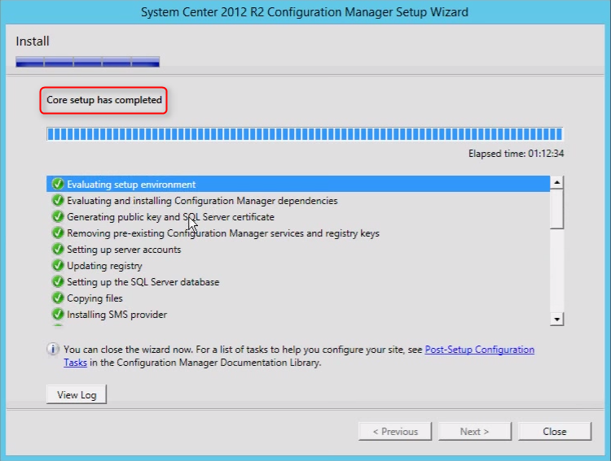Screen dimensions: 611x461
Task: Click the Close button
Action: [x=555, y=432]
